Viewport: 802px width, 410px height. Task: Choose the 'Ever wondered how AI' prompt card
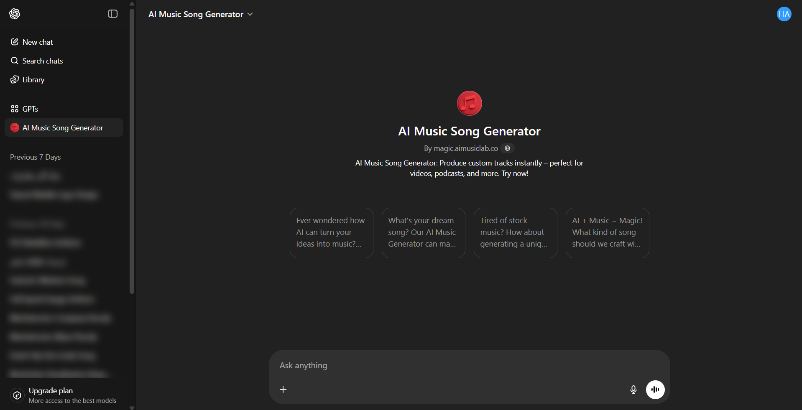coord(331,233)
